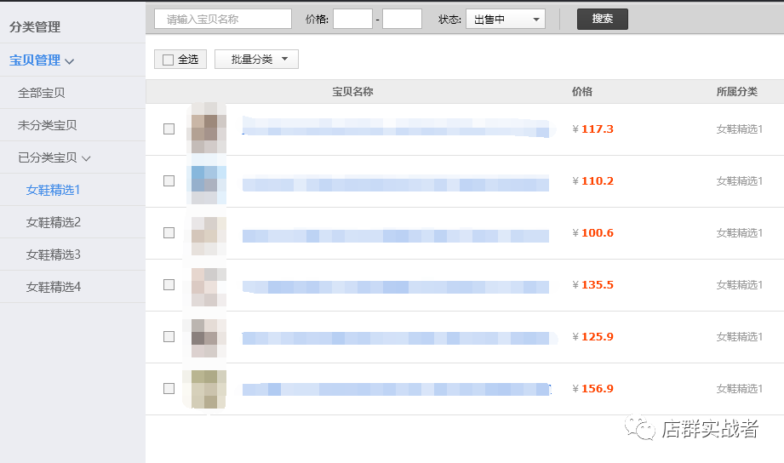
Task: Select 女鞋精选4 category
Action: pyautogui.click(x=54, y=287)
